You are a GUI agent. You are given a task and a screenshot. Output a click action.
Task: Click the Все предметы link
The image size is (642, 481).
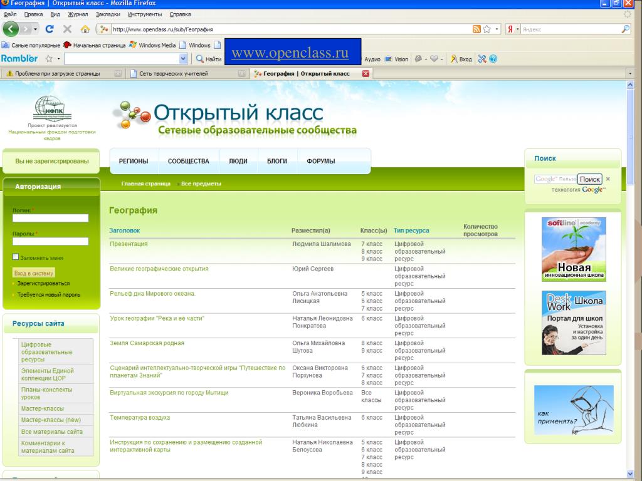(201, 184)
